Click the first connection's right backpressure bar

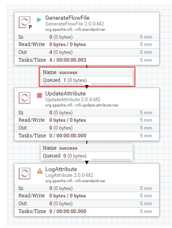[x=111, y=84]
